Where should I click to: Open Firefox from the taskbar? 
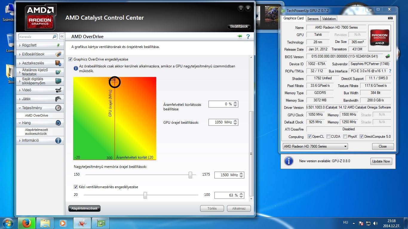click(27, 223)
